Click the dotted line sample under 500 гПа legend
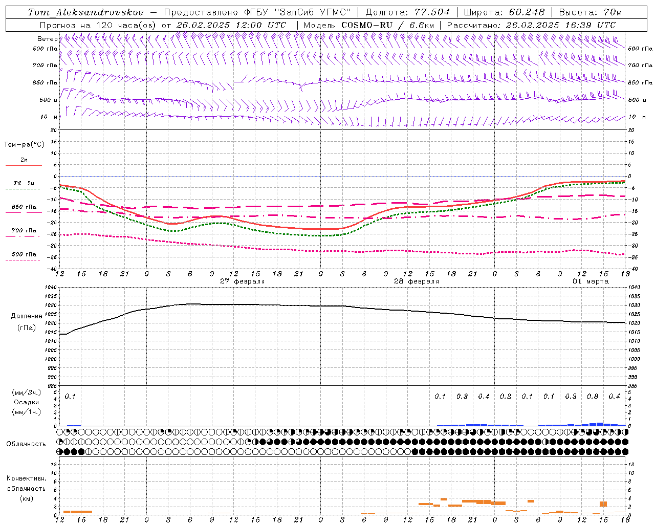This screenshot has height=524, width=655. [x=23, y=260]
